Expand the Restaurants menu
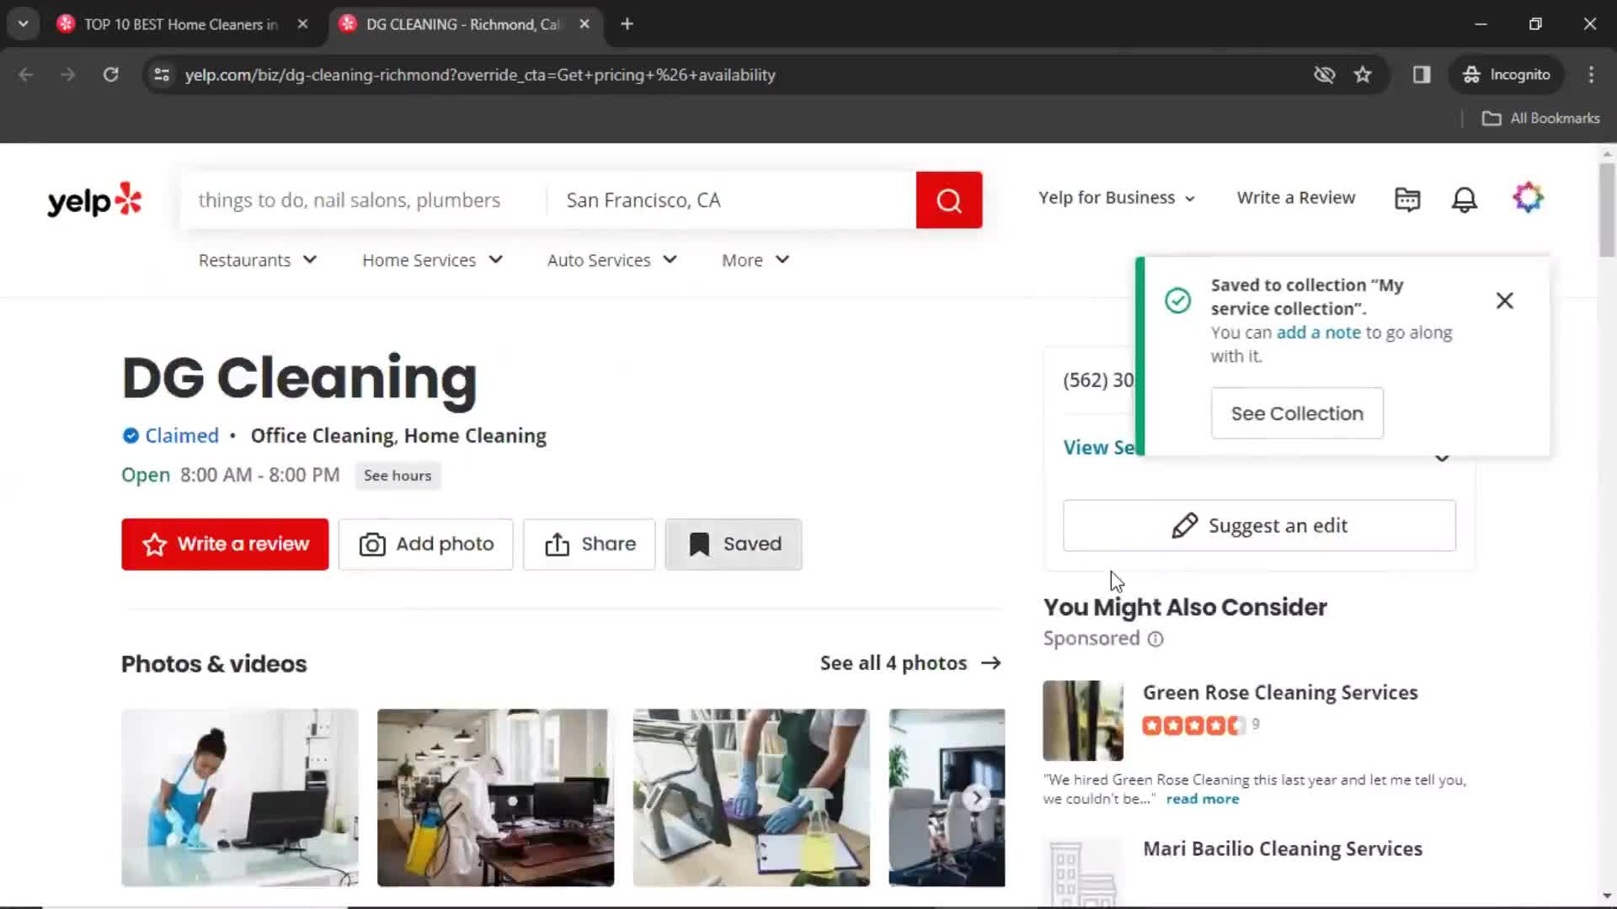 pyautogui.click(x=258, y=261)
